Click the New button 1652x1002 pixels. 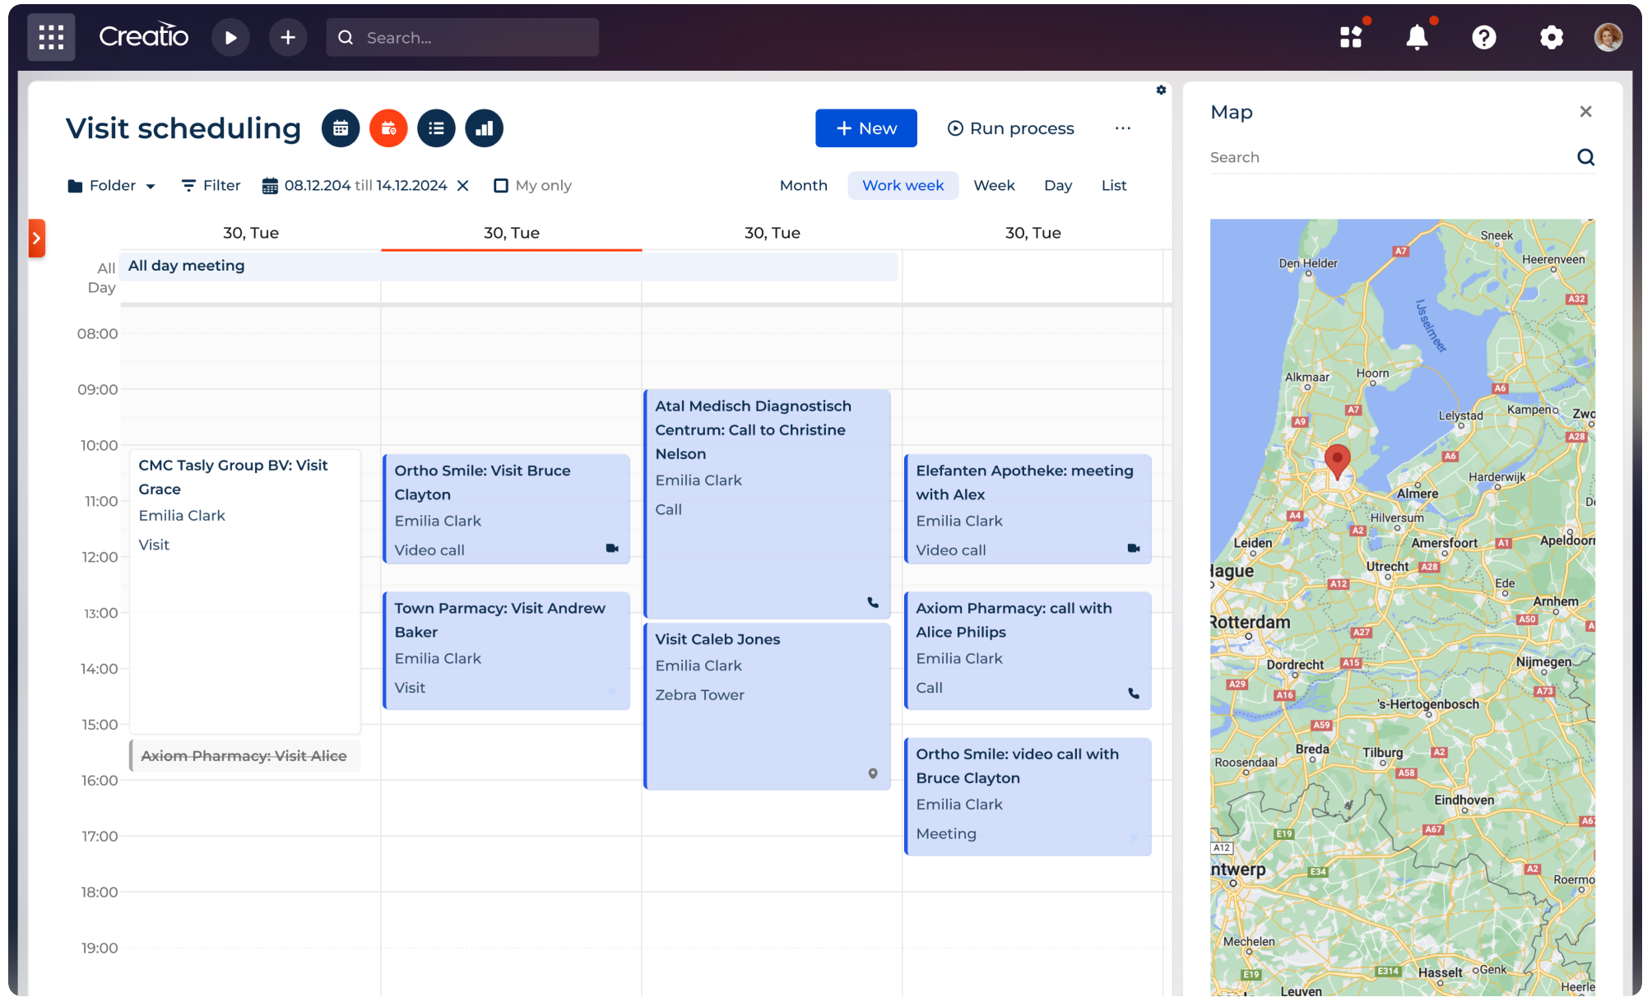click(x=865, y=128)
